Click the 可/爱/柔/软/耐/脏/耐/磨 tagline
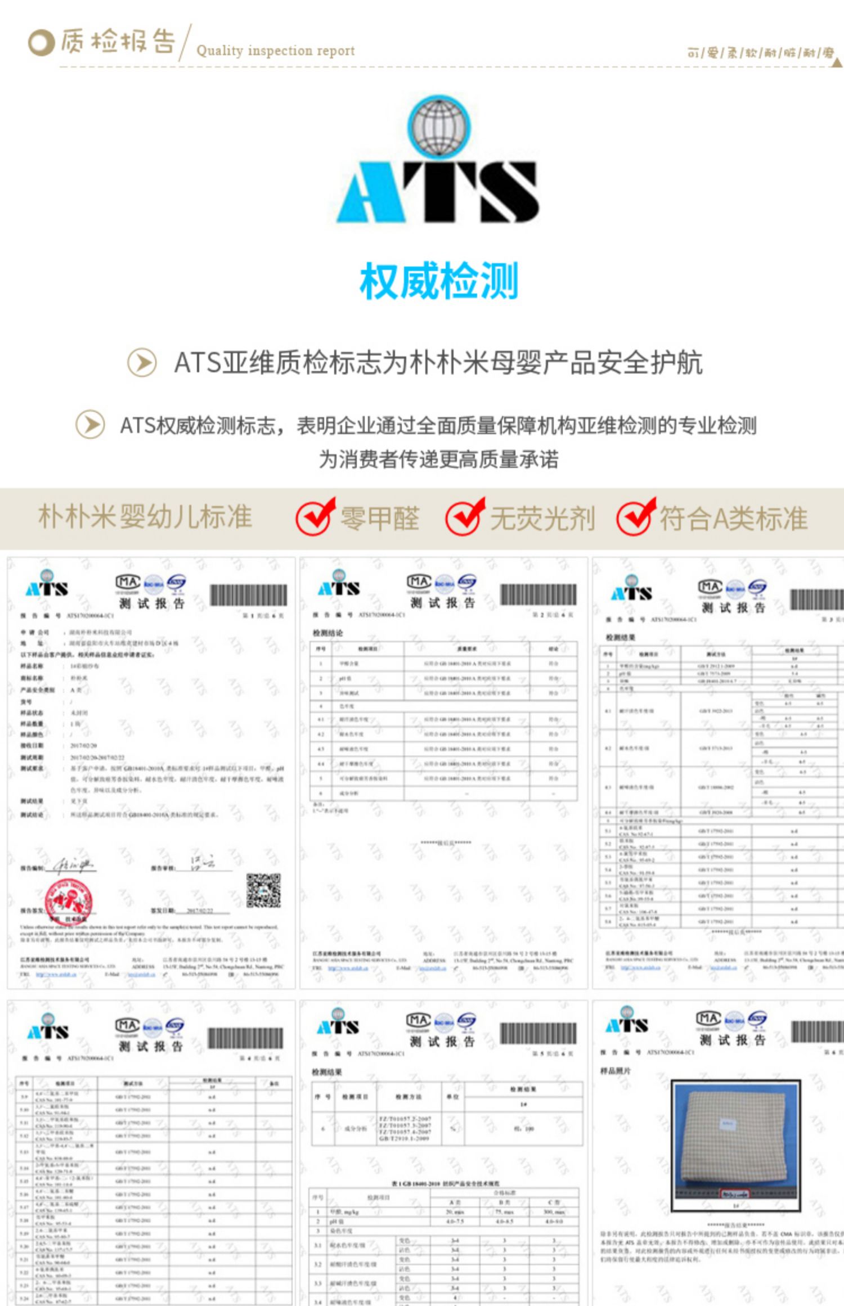 tap(761, 53)
